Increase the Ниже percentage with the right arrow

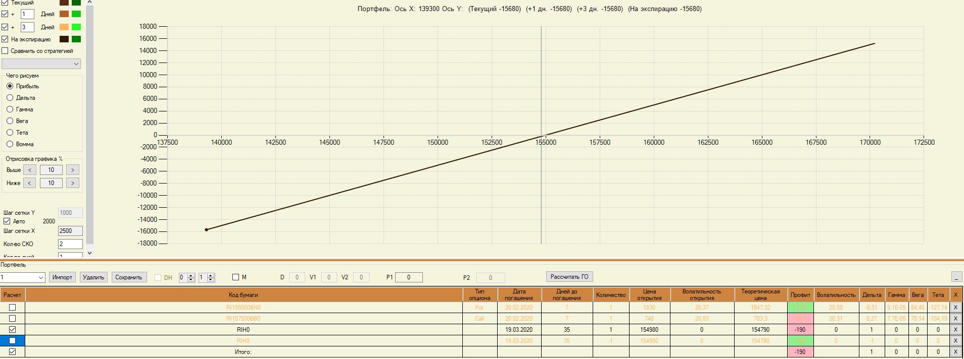click(x=73, y=183)
